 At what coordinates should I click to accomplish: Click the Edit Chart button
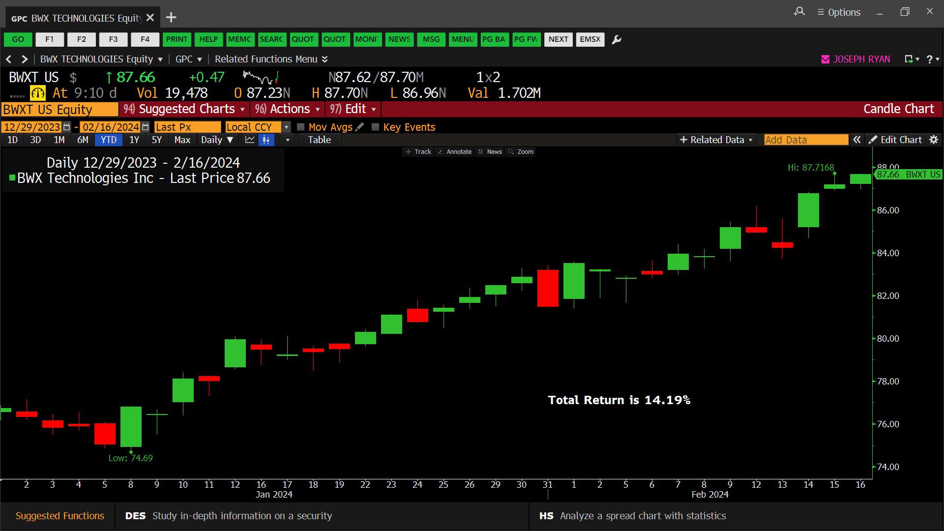[895, 140]
